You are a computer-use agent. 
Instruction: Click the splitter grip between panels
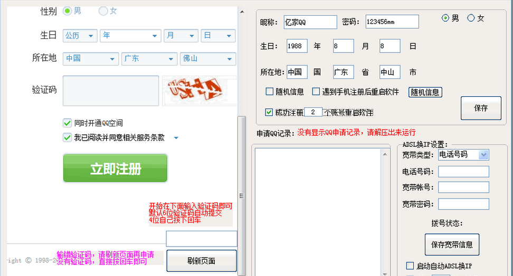241,196
